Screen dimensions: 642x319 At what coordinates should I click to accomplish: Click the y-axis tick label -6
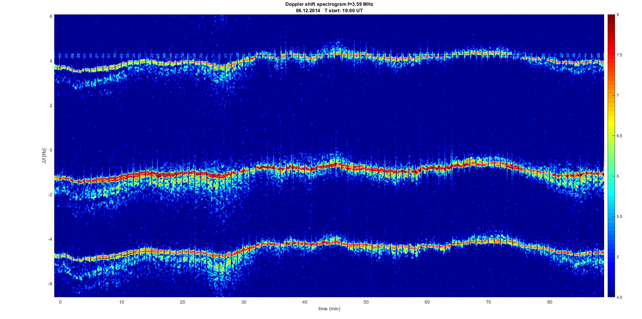click(x=50, y=284)
